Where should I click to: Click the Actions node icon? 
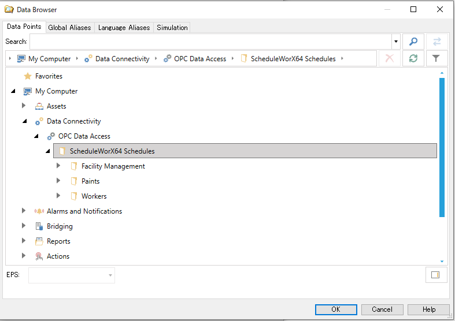point(39,256)
